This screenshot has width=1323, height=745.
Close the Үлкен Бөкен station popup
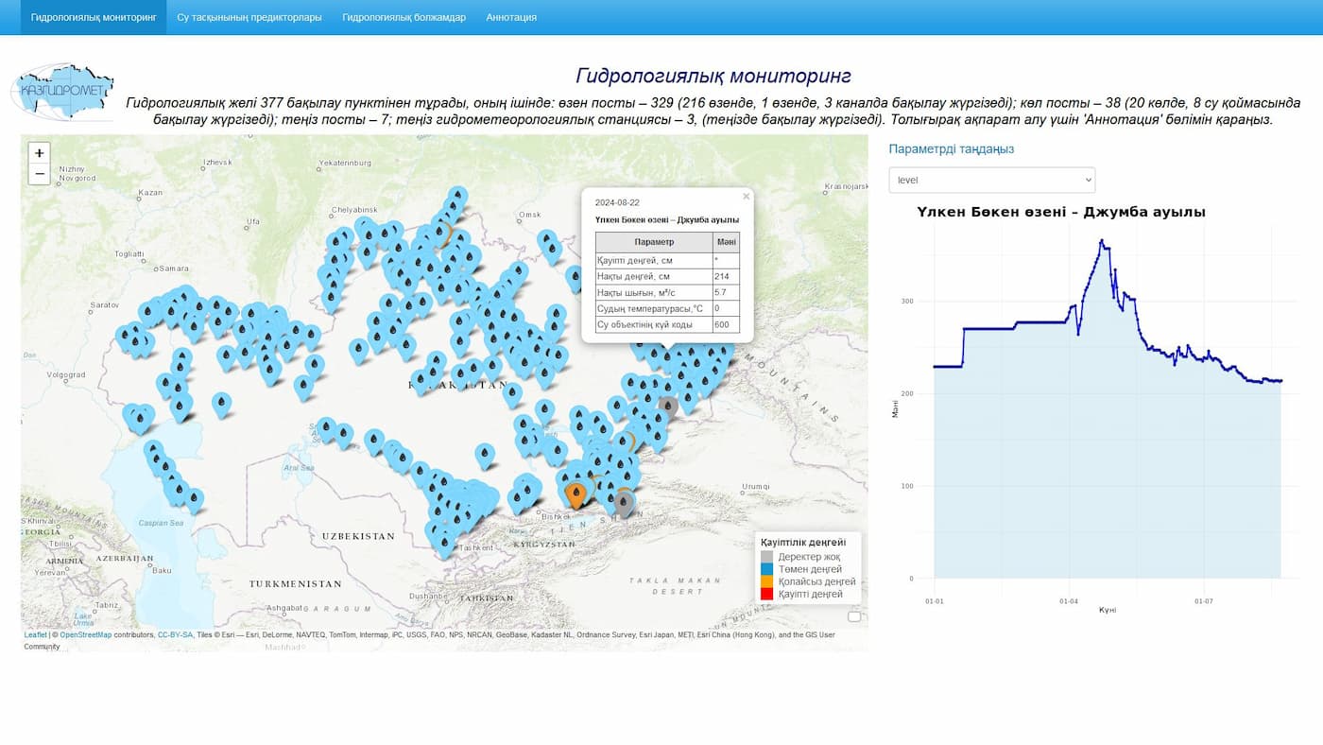pos(746,197)
